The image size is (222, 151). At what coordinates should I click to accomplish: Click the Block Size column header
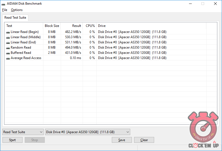[x=52, y=26]
